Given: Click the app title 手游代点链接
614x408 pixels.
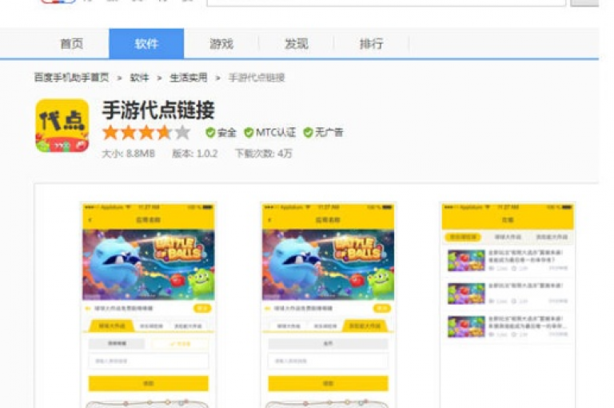Looking at the screenshot, I should coord(158,110).
